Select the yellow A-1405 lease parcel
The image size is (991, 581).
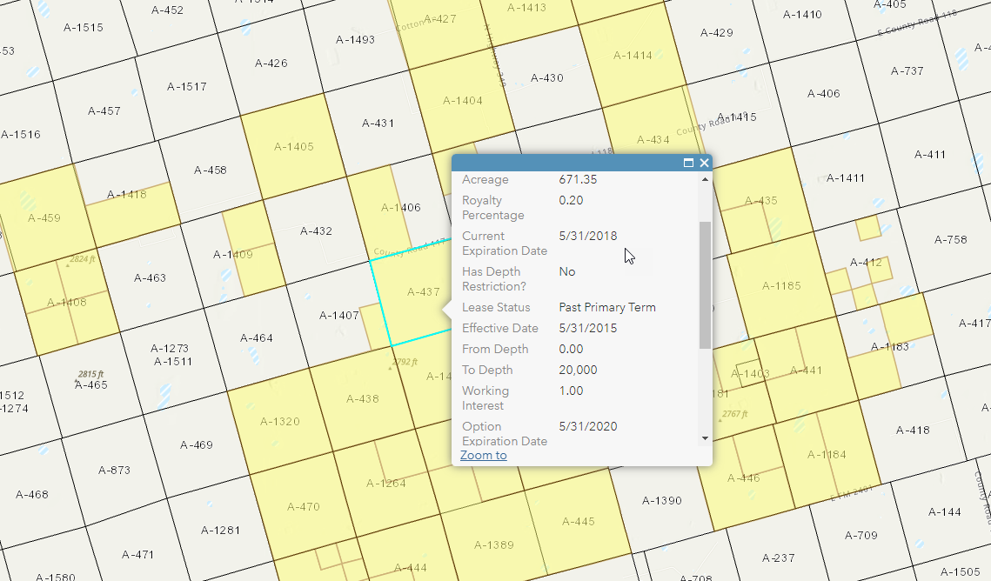pyautogui.click(x=293, y=147)
